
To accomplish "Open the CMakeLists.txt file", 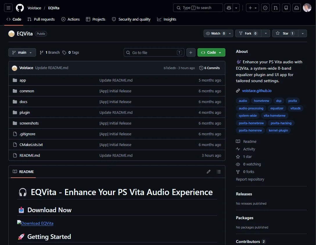I will pos(31,145).
